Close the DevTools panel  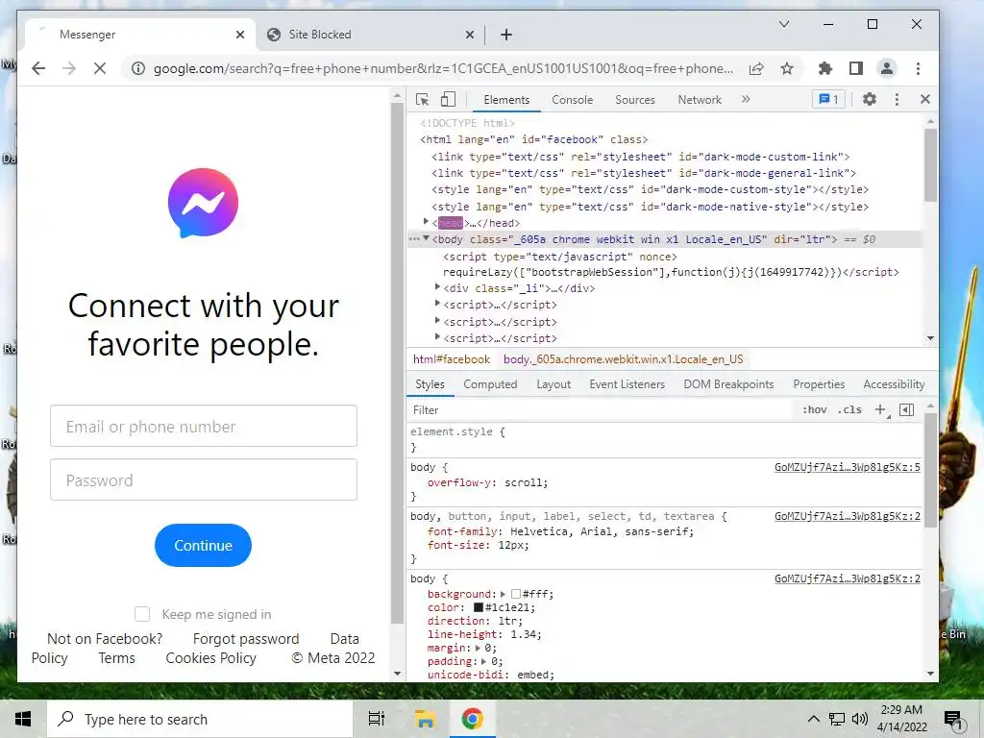(x=925, y=99)
